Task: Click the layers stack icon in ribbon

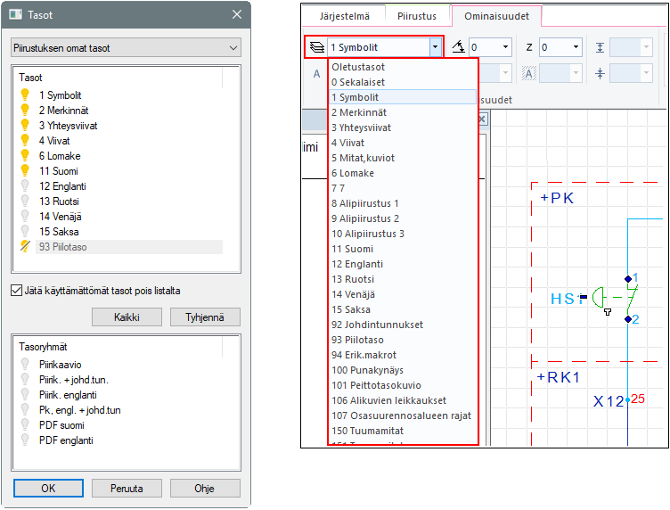Action: point(316,47)
